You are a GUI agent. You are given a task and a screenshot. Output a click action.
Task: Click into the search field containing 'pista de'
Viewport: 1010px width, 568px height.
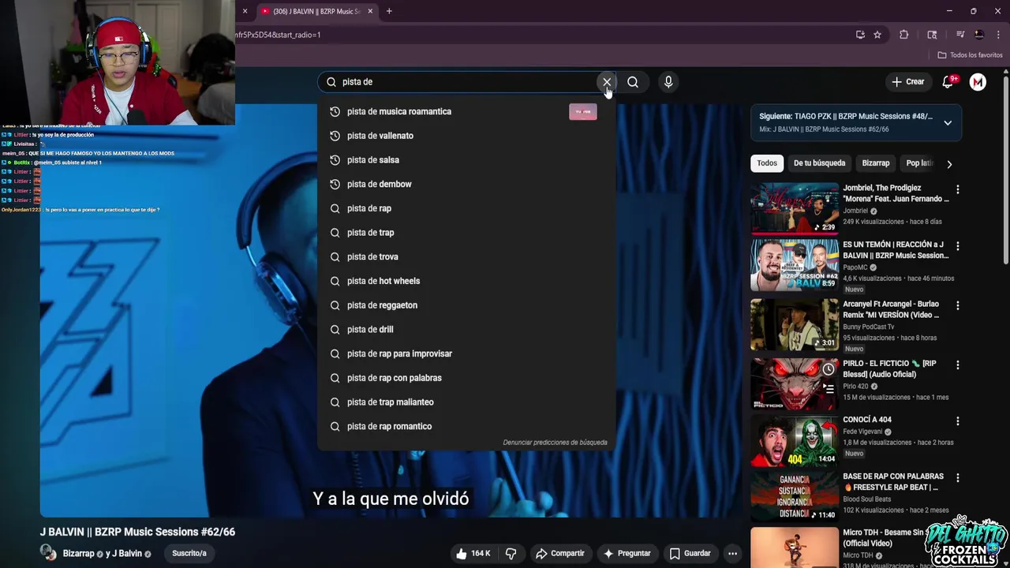466,82
